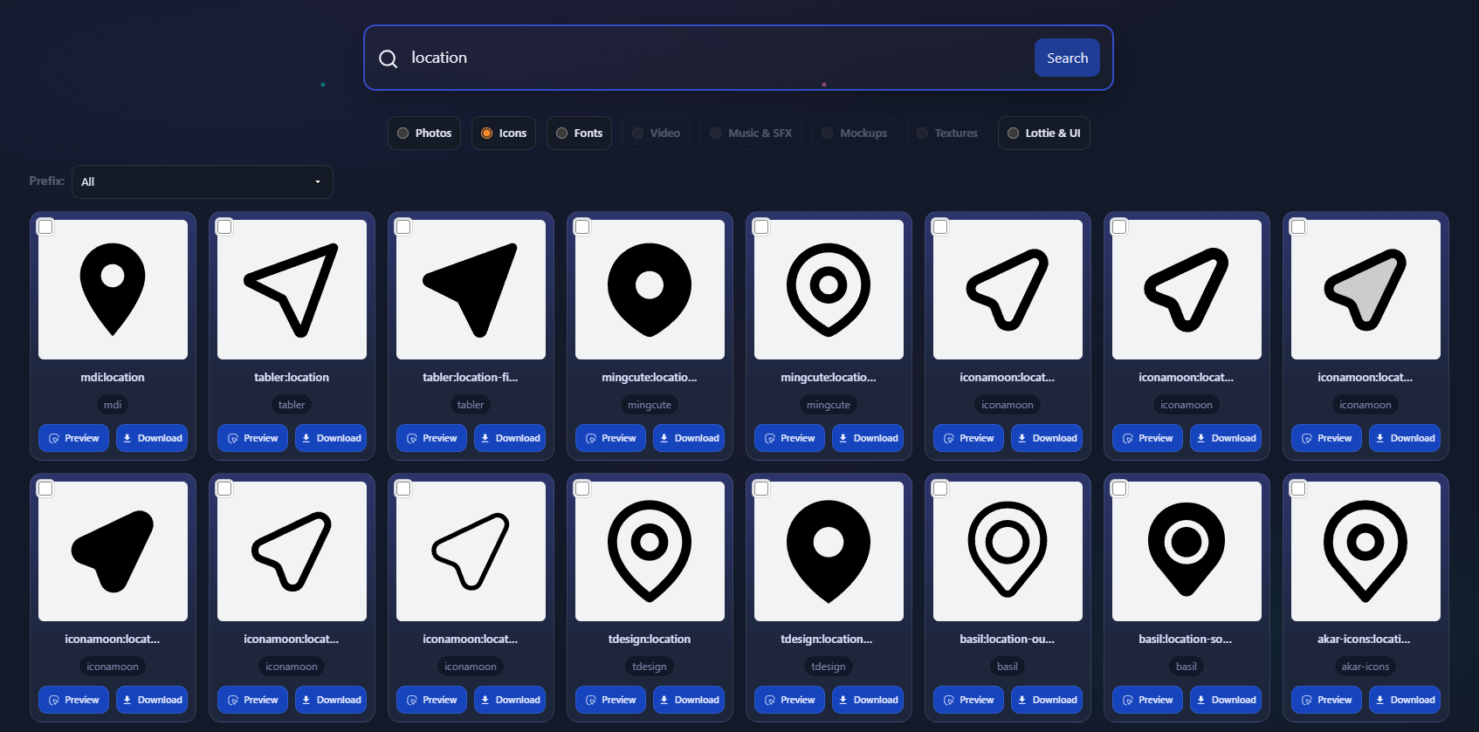
Task: Download the gray-filled iconamoon arrow icon
Action: tap(1405, 438)
